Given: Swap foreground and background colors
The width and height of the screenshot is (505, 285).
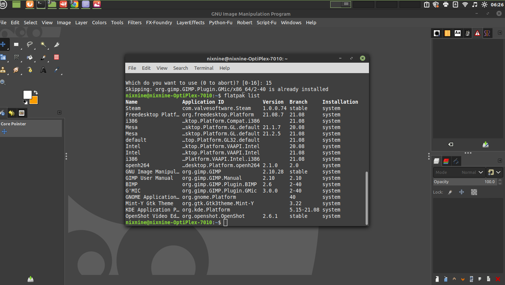Looking at the screenshot, I should [x=36, y=92].
